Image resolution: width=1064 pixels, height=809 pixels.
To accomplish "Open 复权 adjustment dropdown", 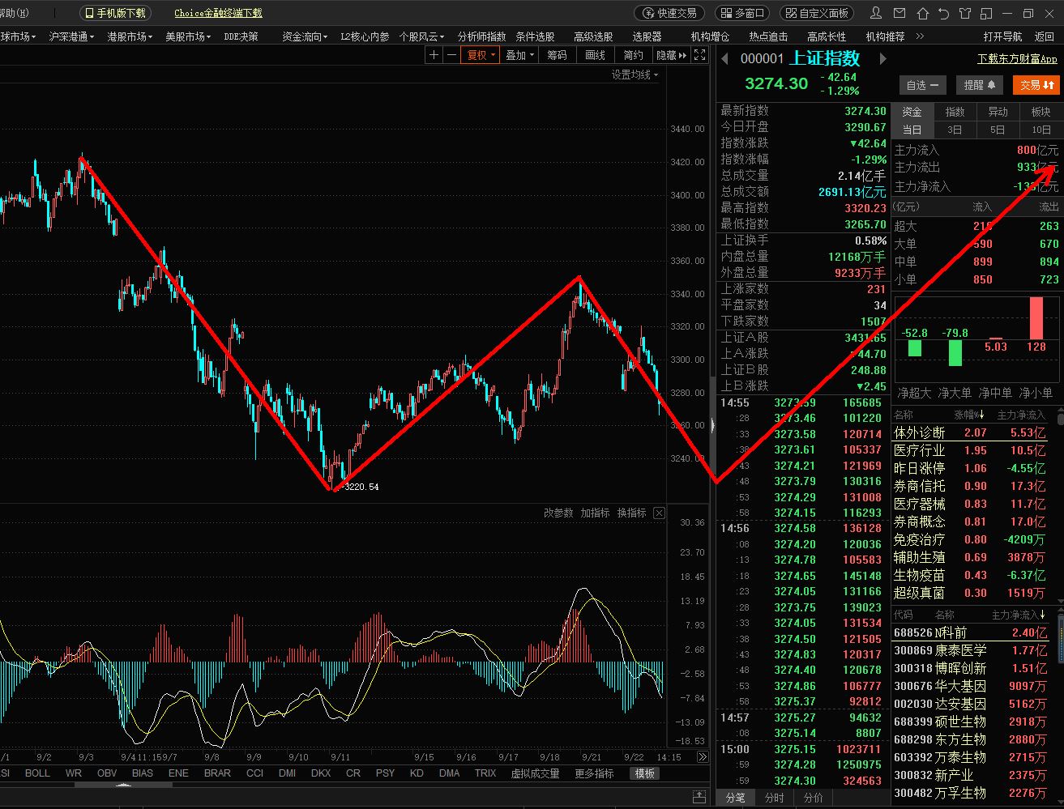I will pos(481,55).
